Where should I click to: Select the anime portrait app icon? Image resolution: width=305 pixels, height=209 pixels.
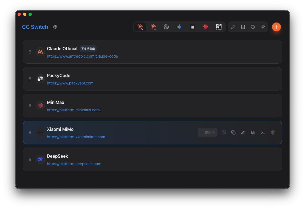(219, 27)
